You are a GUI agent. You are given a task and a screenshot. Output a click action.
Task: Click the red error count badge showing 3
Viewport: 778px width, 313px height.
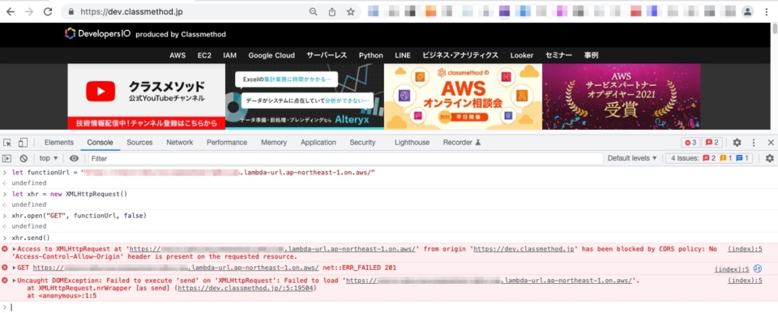690,143
